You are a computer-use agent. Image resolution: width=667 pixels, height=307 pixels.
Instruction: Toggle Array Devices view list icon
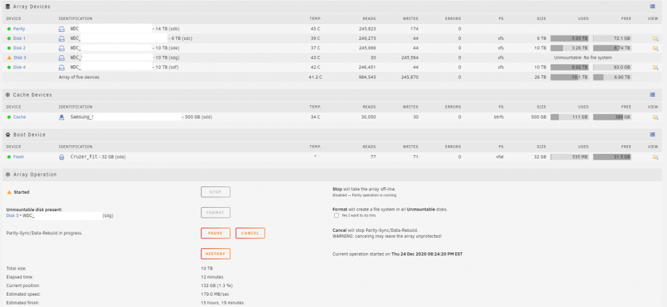[652, 7]
